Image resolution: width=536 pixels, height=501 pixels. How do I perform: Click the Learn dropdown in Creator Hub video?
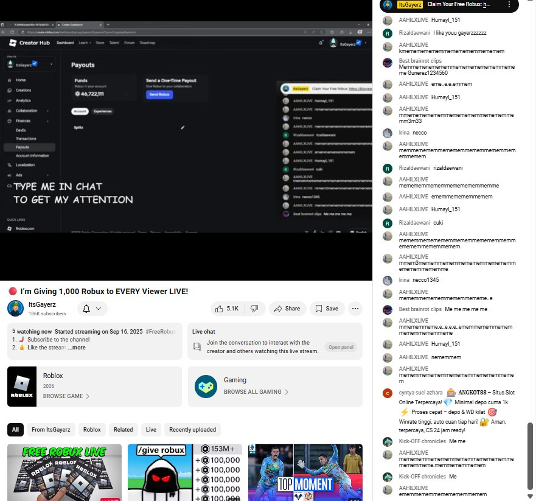coord(85,43)
